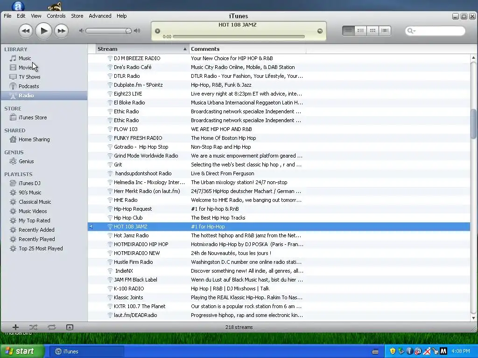The image size is (478, 358).
Task: Select the My Top Rated playlist
Action: [44, 220]
